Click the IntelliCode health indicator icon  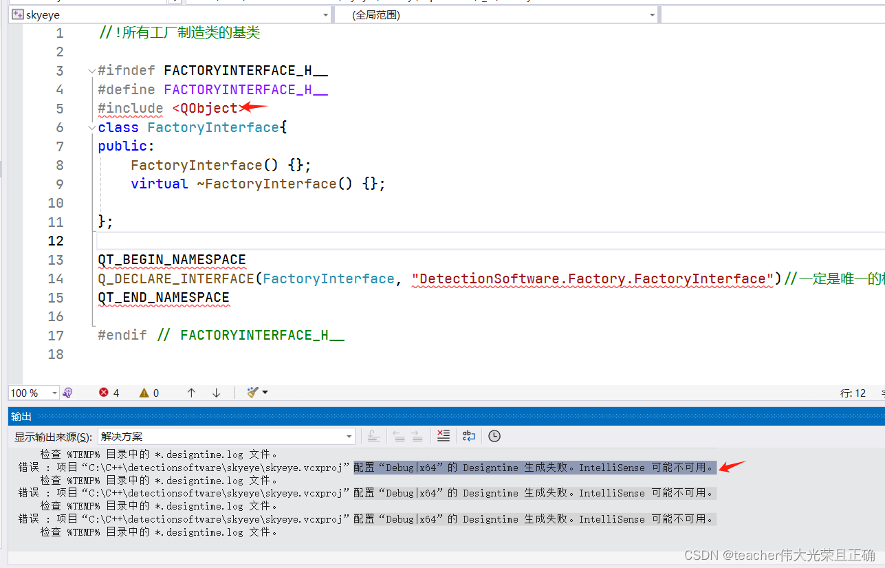point(67,393)
